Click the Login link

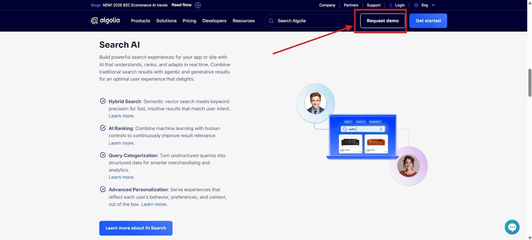tap(400, 5)
